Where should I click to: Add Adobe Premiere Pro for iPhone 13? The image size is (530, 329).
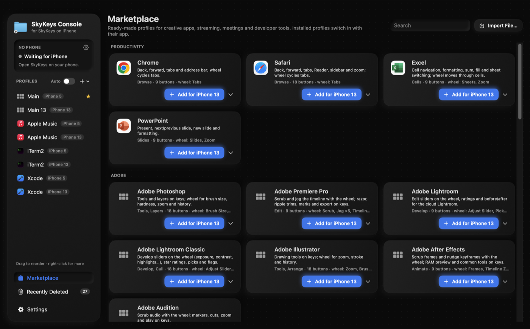click(x=331, y=223)
